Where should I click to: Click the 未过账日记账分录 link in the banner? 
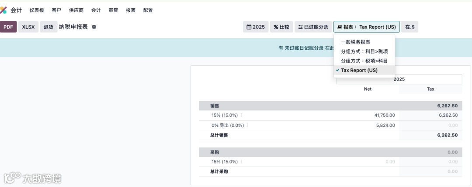pyautogui.click(x=304, y=48)
